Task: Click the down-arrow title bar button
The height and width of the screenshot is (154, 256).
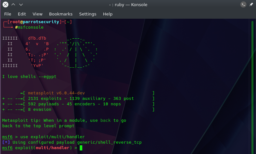Action: click(21, 5)
